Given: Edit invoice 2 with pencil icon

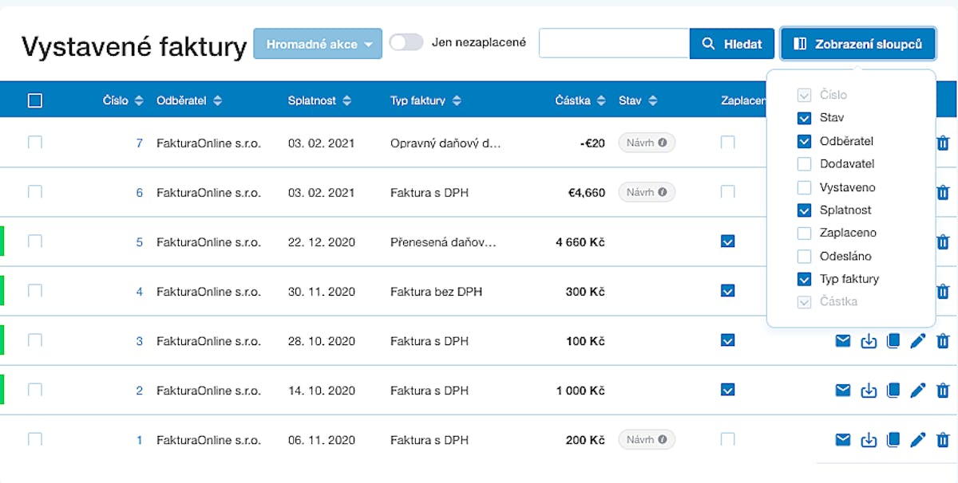Looking at the screenshot, I should pos(918,391).
